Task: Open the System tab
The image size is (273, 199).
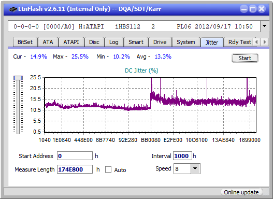Action: tap(186, 42)
